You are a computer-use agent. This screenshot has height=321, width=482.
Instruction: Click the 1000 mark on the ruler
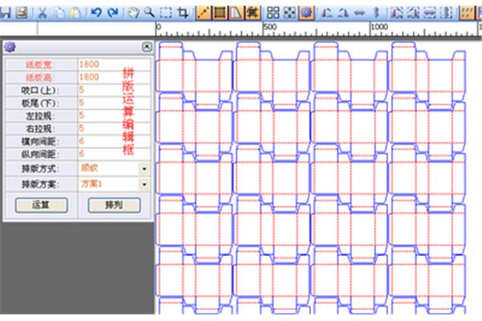(379, 26)
